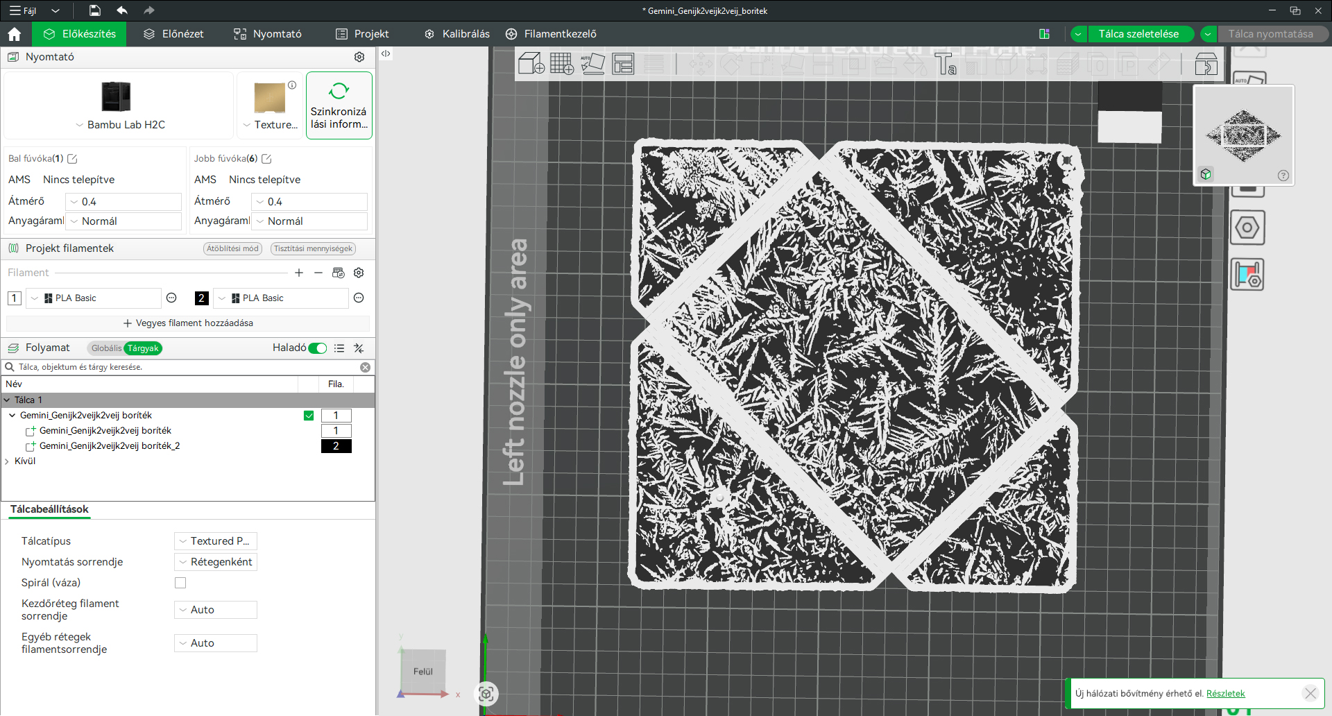Click the Átöblítési mód button
1332x716 pixels.
tap(232, 248)
